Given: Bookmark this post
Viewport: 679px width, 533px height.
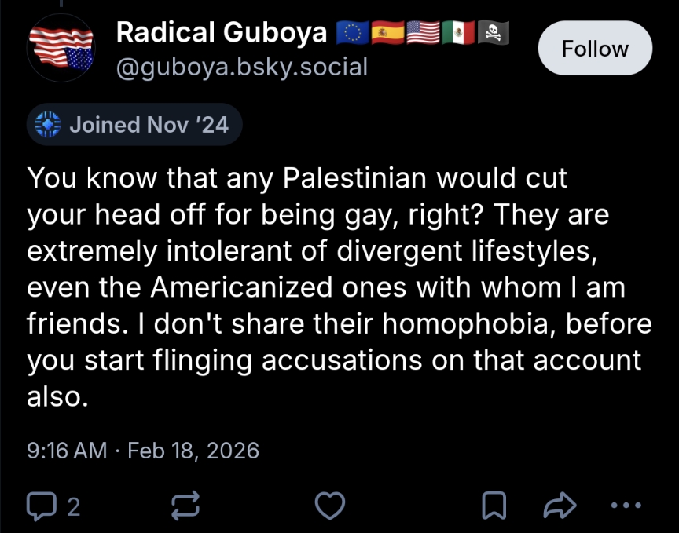Looking at the screenshot, I should pos(494,506).
